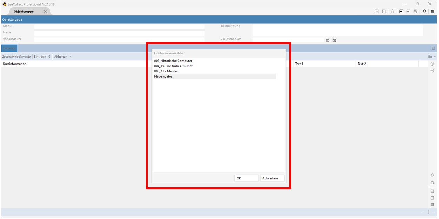The height and width of the screenshot is (219, 439).
Task: Click the black plus new-record icon in top toolbar
Action: click(401, 12)
